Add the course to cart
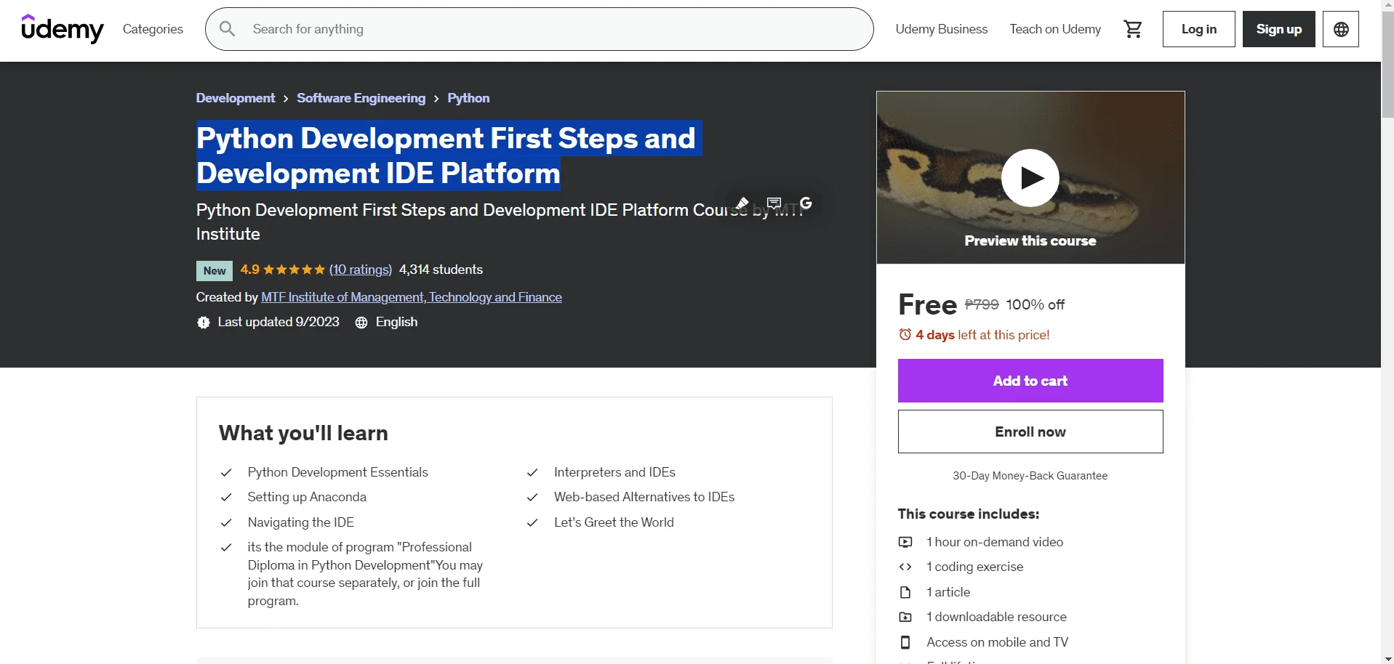This screenshot has height=664, width=1394. 1030,381
